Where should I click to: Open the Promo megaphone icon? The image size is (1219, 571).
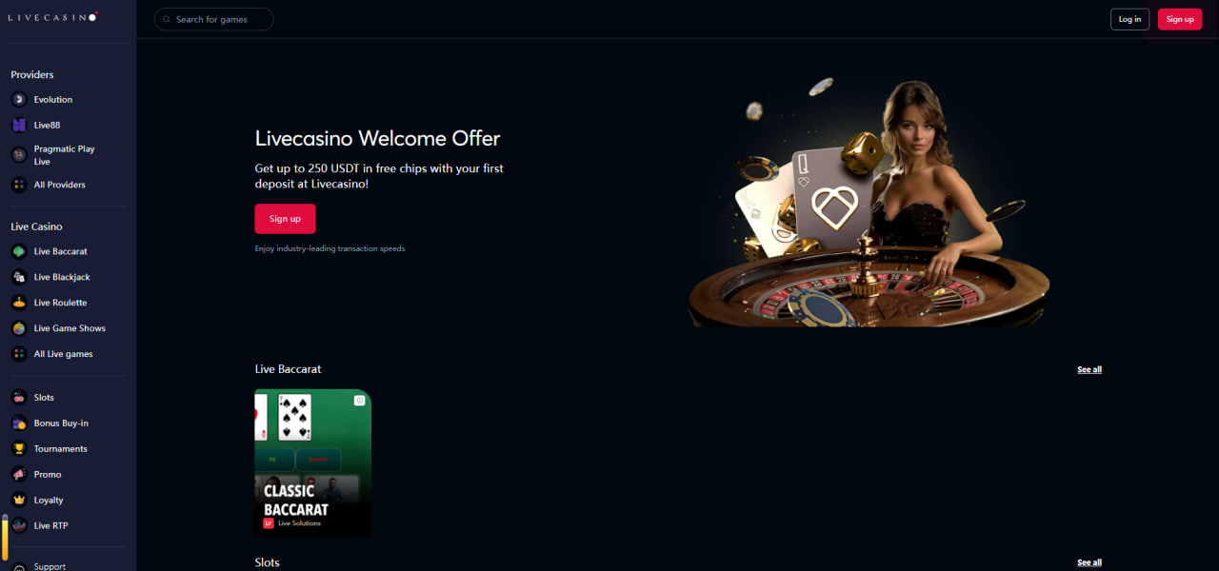[x=18, y=474]
